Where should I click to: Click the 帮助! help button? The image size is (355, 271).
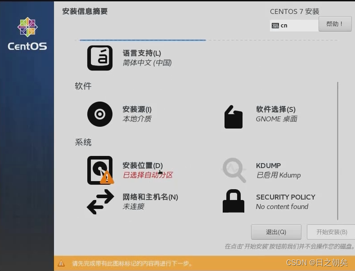tap(335, 24)
